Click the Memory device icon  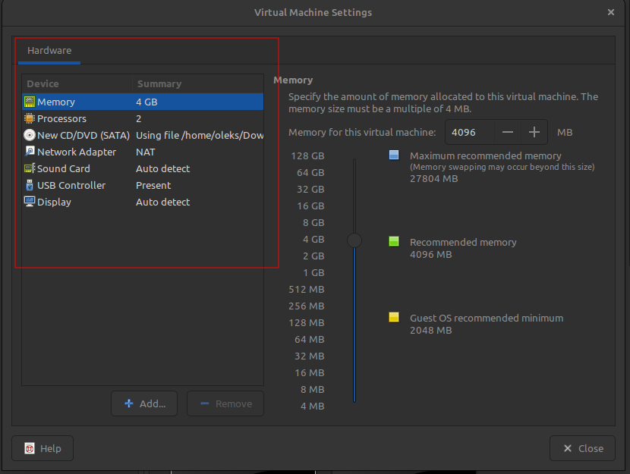coord(30,102)
